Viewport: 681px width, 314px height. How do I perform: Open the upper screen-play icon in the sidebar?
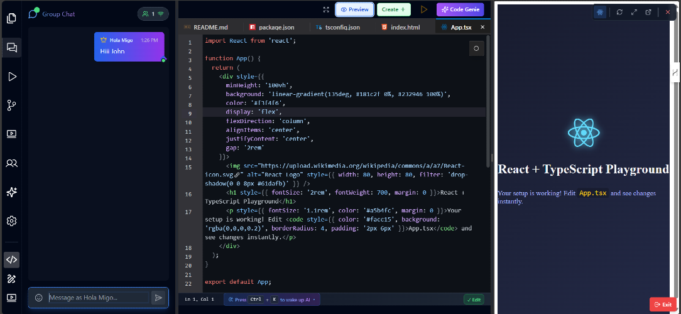click(x=12, y=134)
